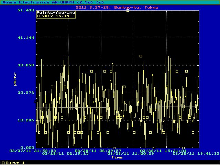Click the 03/27/11 21:58:53 start timestamp
The image size is (220, 165).
33,151
